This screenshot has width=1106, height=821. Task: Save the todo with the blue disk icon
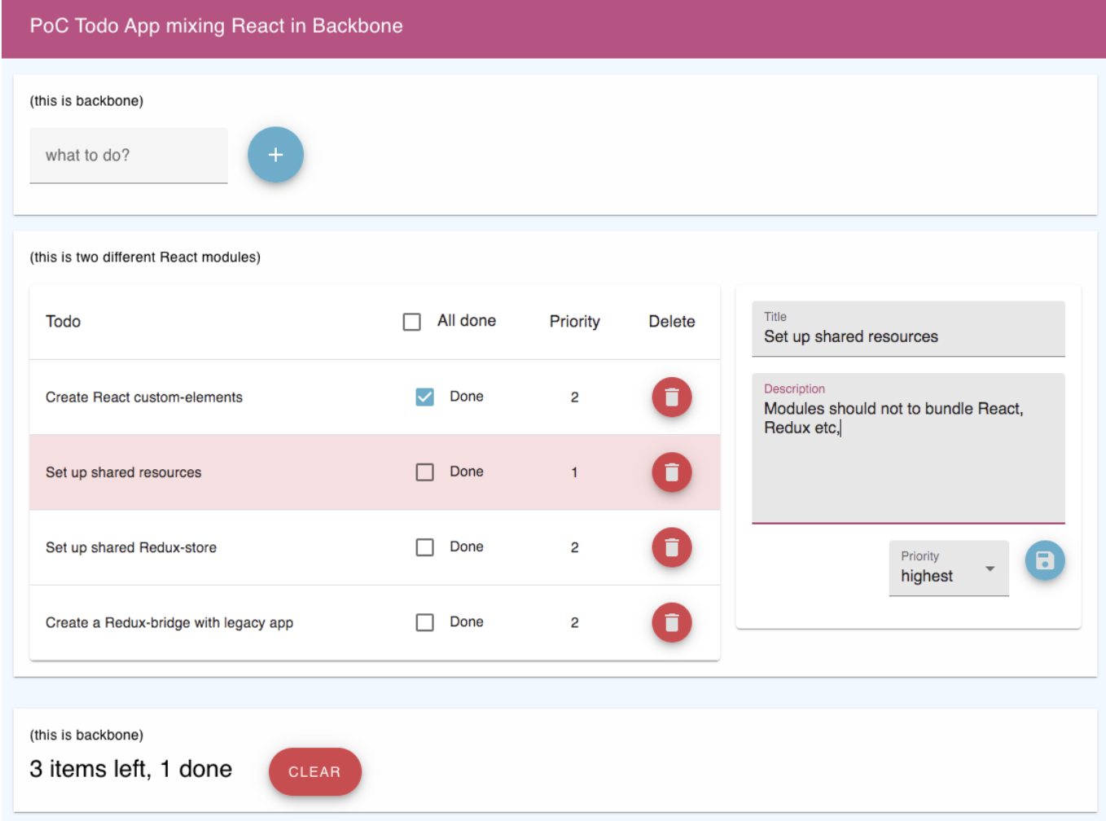(1045, 560)
